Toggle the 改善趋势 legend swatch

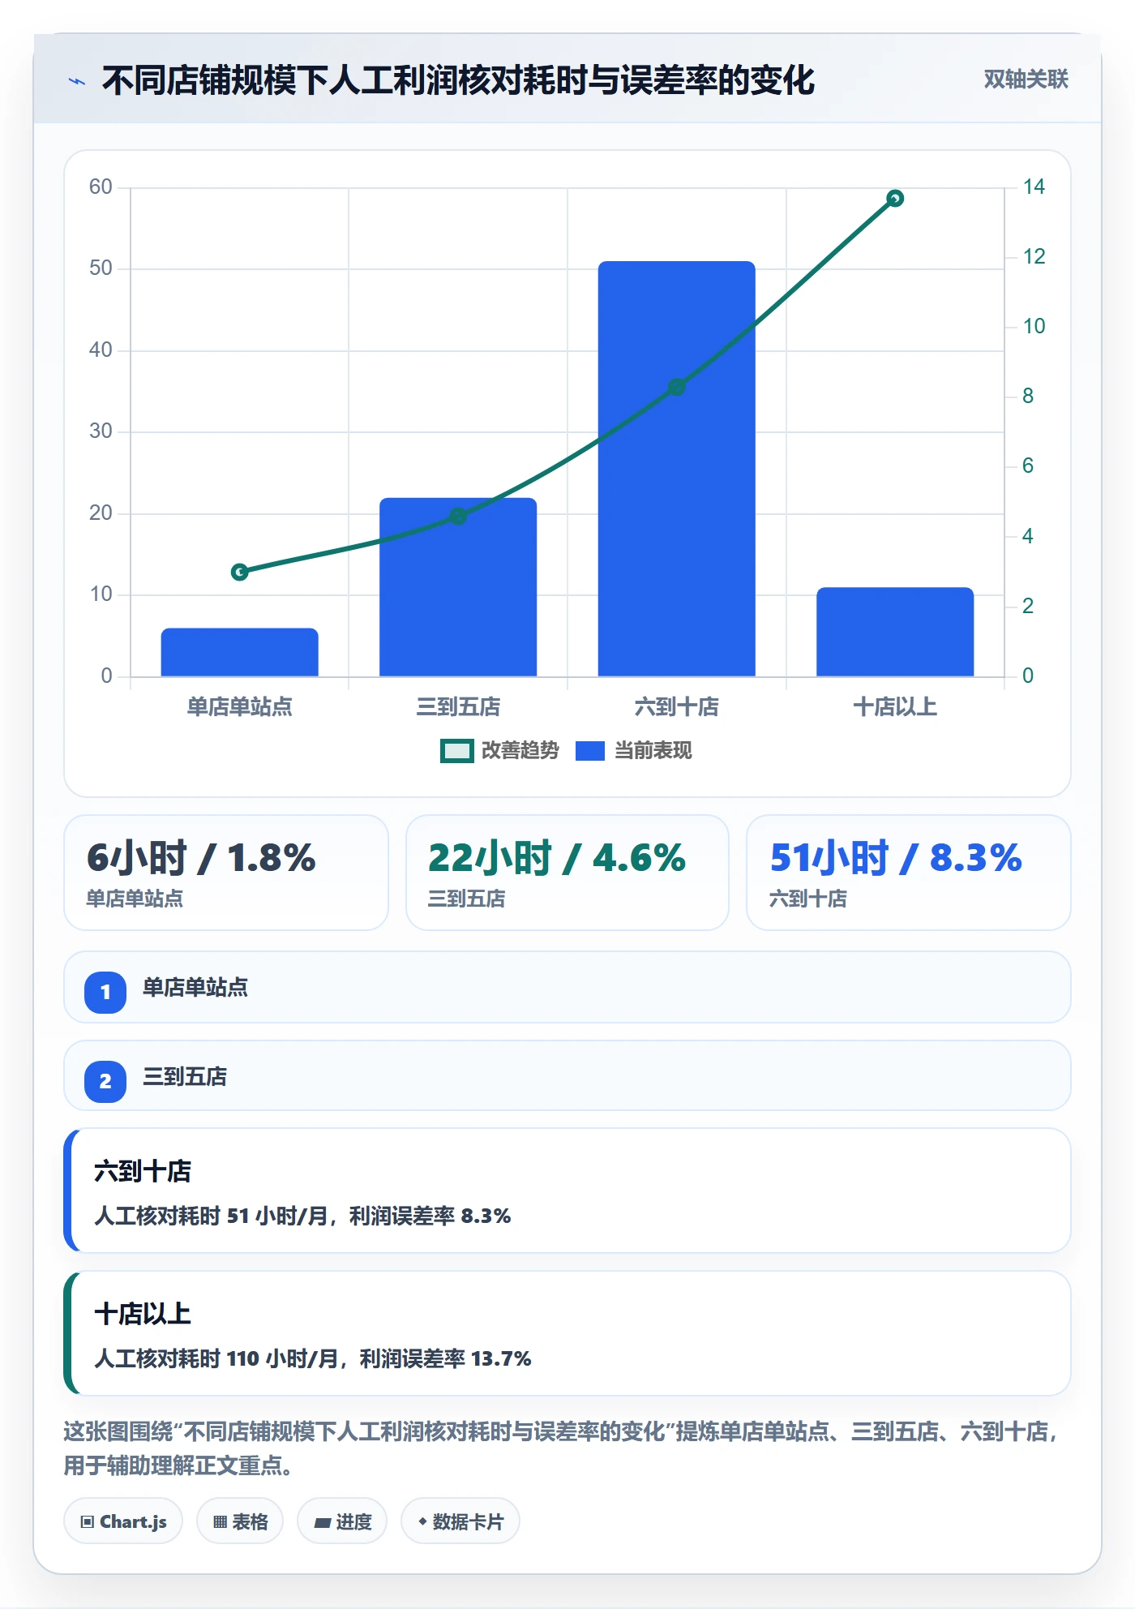(456, 751)
